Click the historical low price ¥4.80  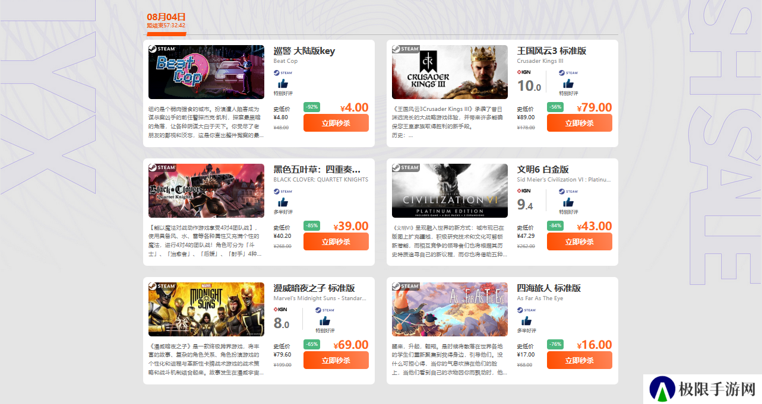coord(280,117)
